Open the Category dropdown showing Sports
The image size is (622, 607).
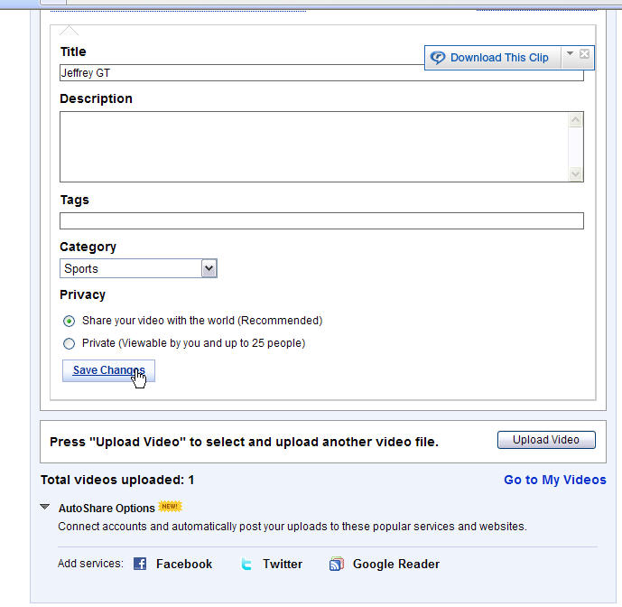(x=138, y=268)
